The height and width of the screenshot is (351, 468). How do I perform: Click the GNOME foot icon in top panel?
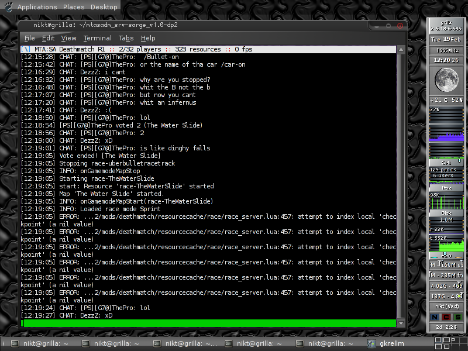[x=8, y=7]
